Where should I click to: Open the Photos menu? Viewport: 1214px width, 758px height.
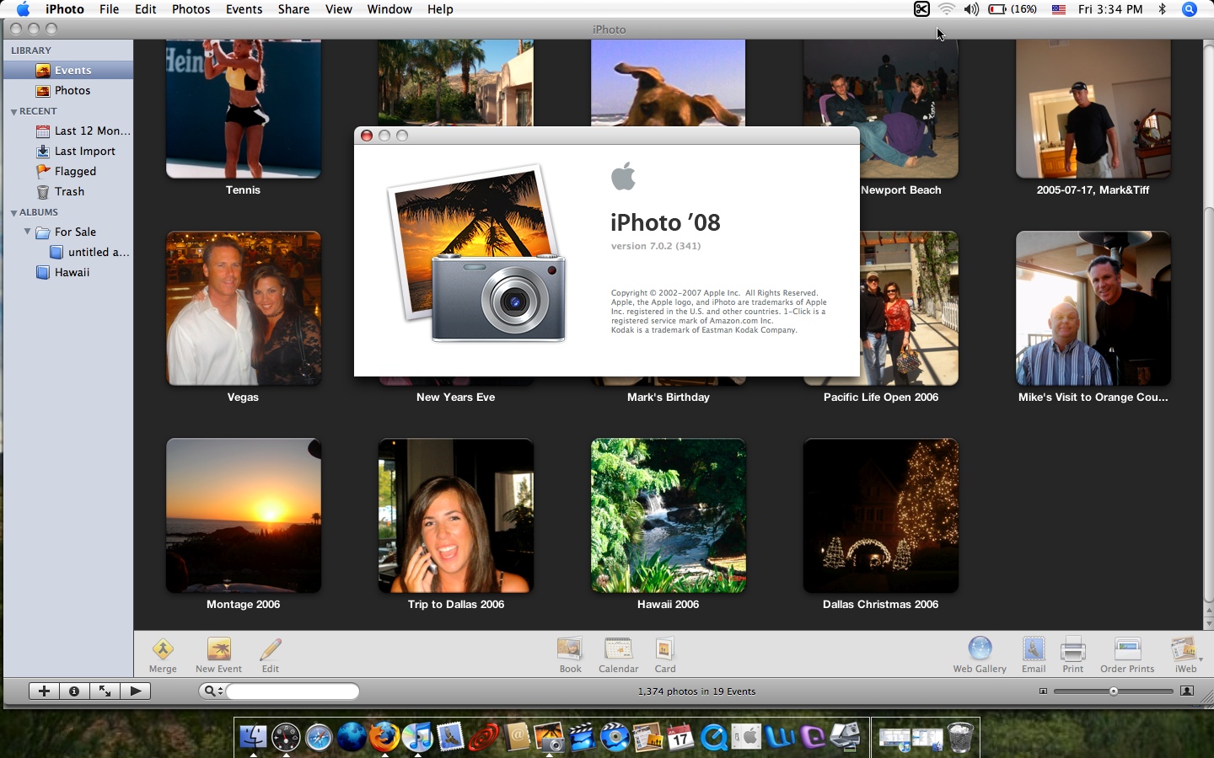tap(191, 9)
